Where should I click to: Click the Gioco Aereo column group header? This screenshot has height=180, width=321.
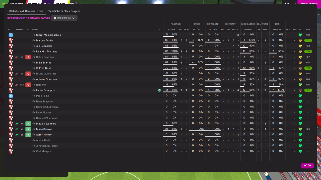248,24
